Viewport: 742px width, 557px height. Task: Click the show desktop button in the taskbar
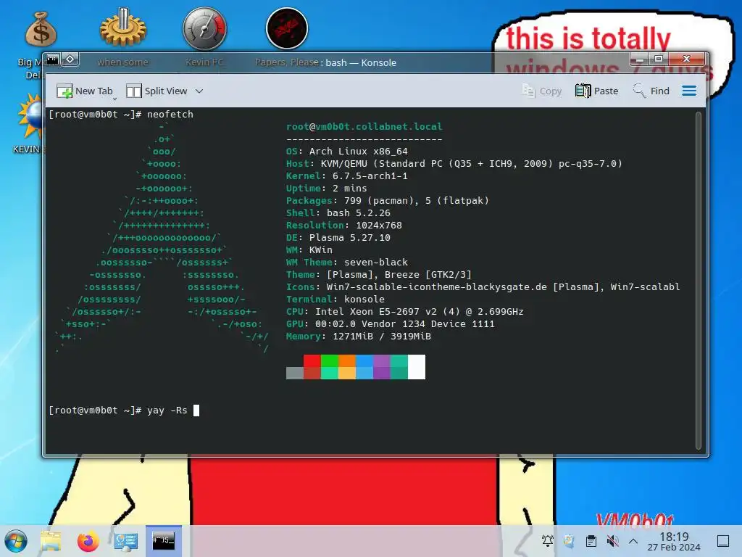pos(723,540)
